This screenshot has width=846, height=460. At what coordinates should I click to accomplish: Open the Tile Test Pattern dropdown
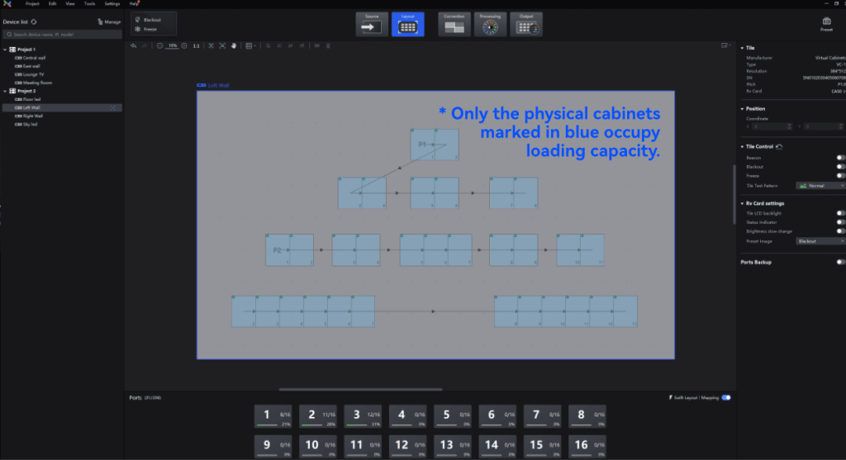coord(820,186)
